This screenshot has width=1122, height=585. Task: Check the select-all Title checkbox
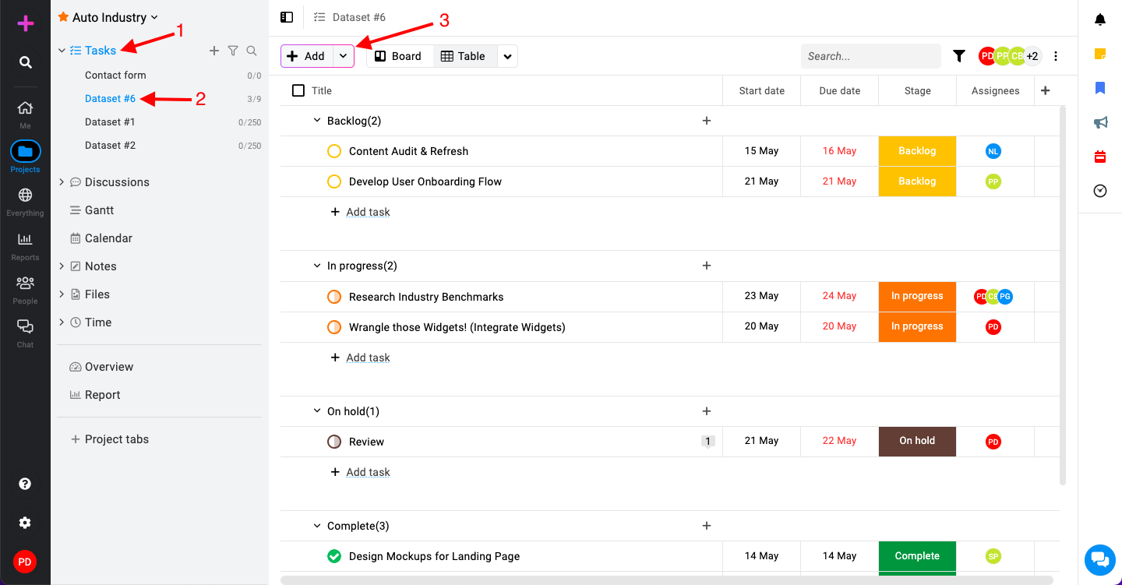[298, 90]
